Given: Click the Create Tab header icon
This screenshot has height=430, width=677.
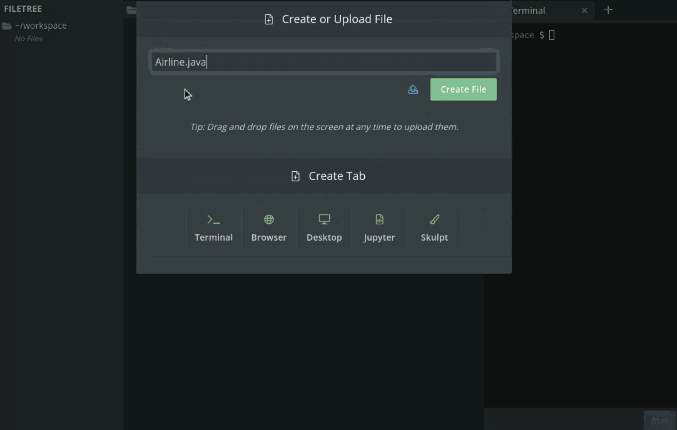Looking at the screenshot, I should [x=295, y=176].
